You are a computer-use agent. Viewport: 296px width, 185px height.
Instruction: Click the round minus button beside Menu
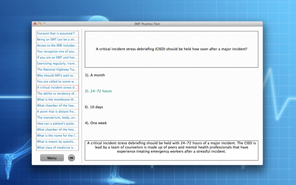tap(71, 158)
